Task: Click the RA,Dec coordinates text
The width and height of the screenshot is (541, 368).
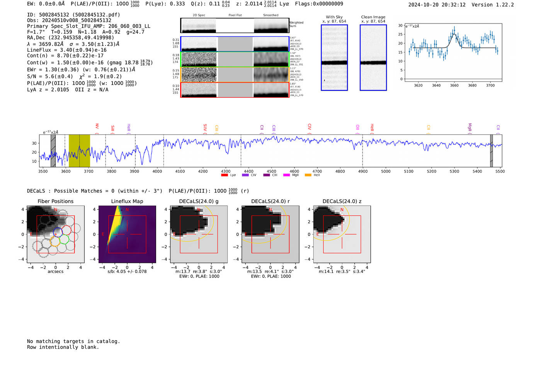Action: point(71,37)
